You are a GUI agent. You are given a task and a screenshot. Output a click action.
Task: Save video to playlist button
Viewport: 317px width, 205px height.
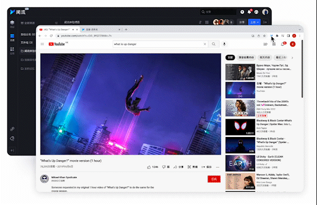(x=207, y=167)
